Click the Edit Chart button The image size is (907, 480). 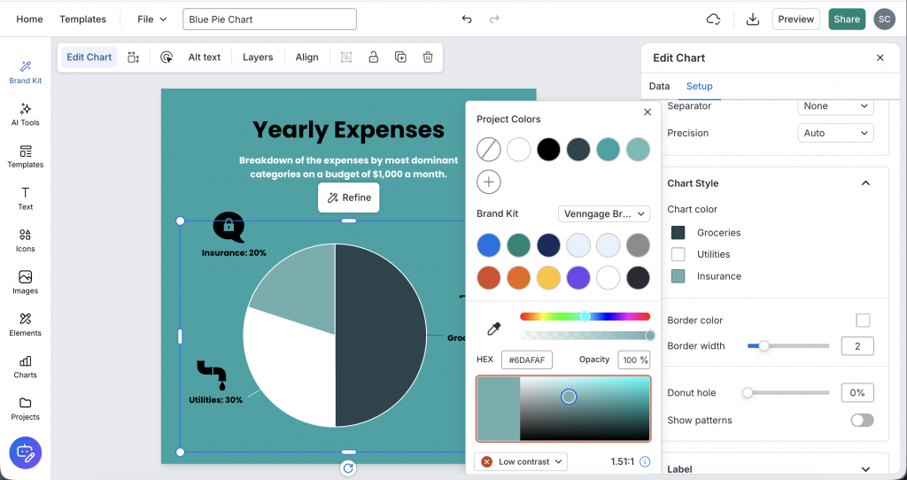[x=89, y=58]
